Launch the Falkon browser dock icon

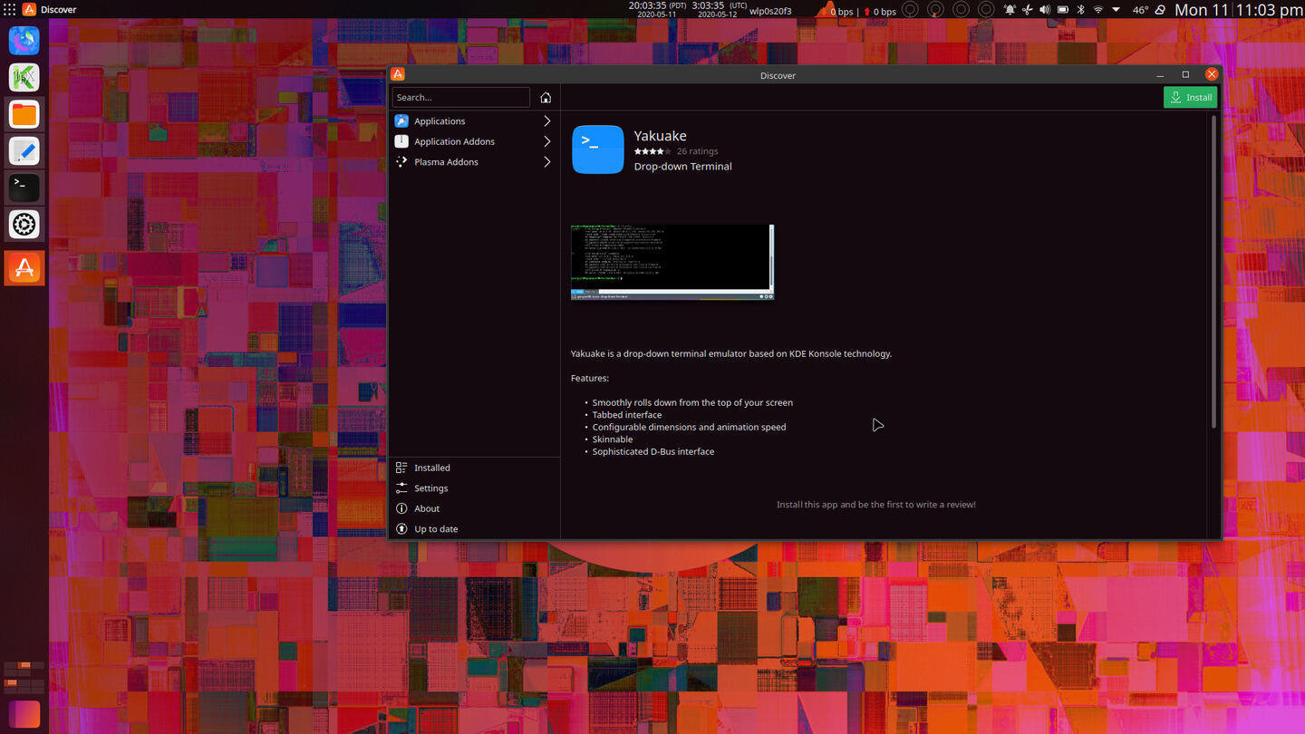click(24, 40)
